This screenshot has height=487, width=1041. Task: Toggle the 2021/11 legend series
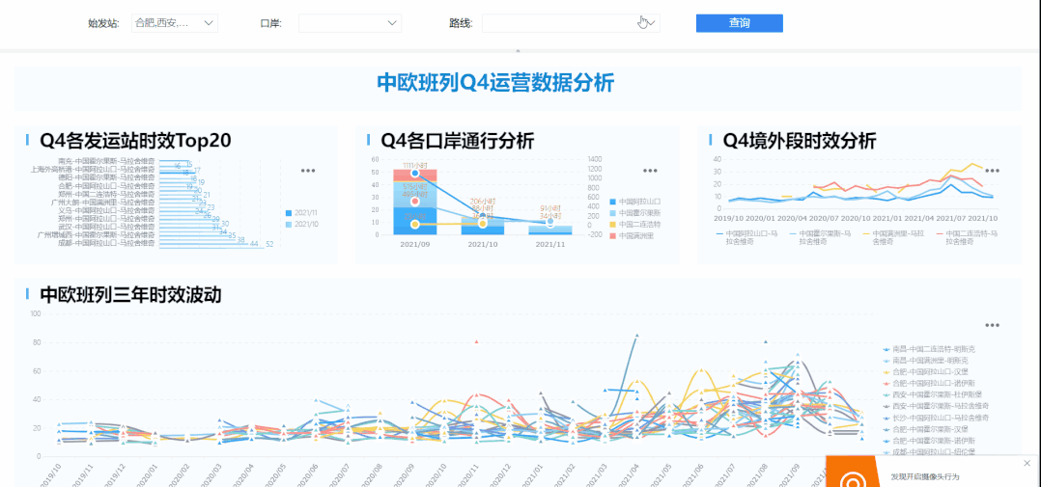click(303, 213)
